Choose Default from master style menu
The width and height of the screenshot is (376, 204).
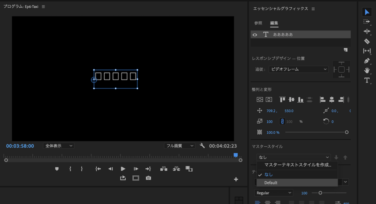271,183
